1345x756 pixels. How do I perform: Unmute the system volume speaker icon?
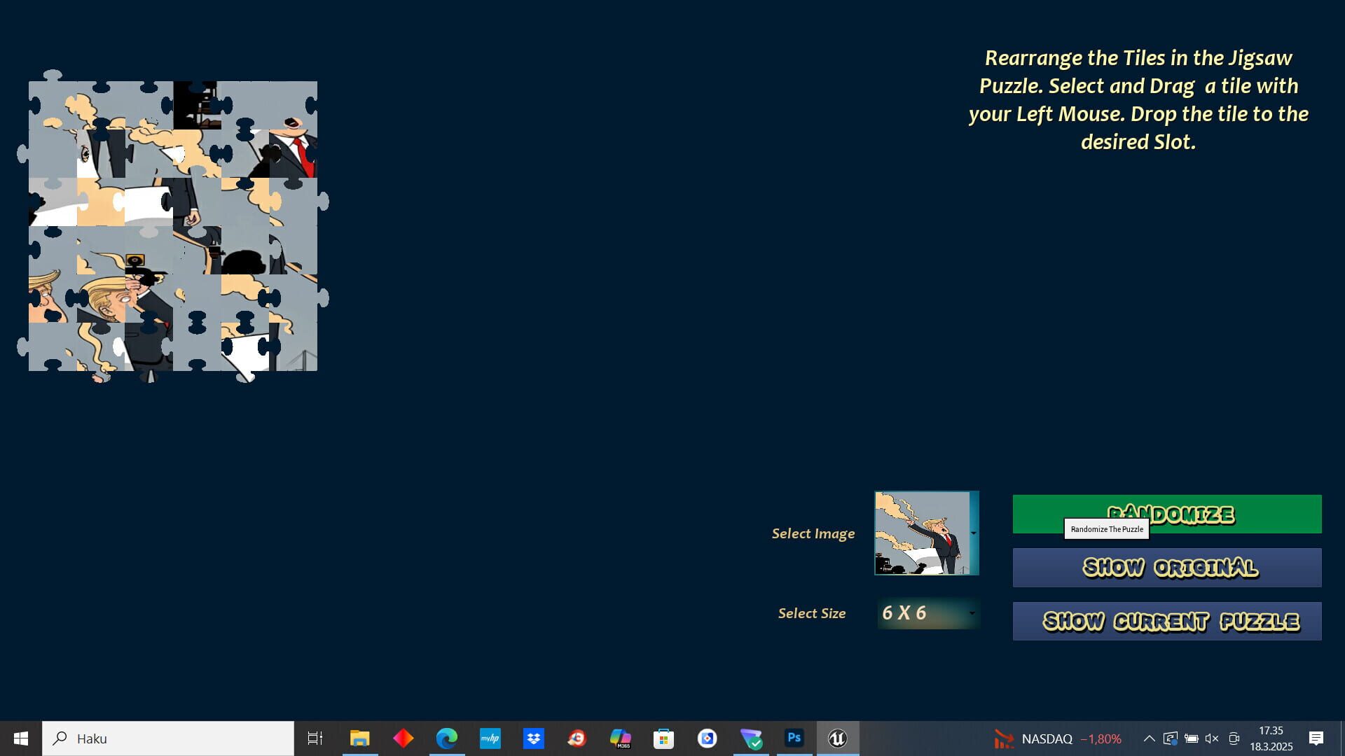[x=1211, y=738]
